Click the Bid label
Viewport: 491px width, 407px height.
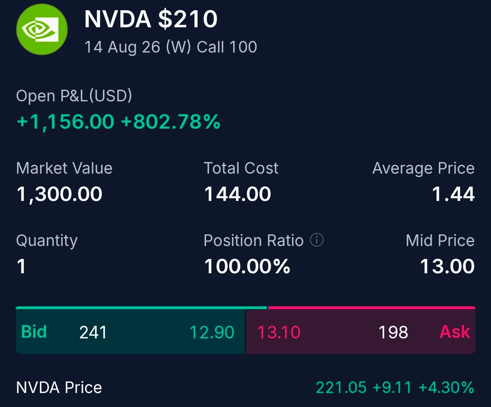click(x=34, y=332)
